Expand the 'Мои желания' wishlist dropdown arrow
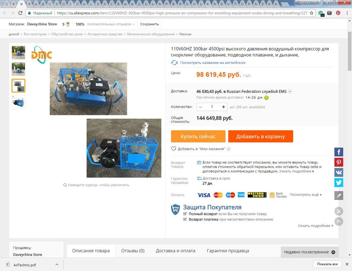 tap(229, 149)
